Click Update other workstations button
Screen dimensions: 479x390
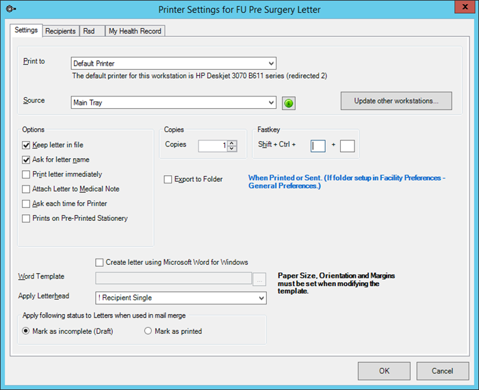point(396,101)
